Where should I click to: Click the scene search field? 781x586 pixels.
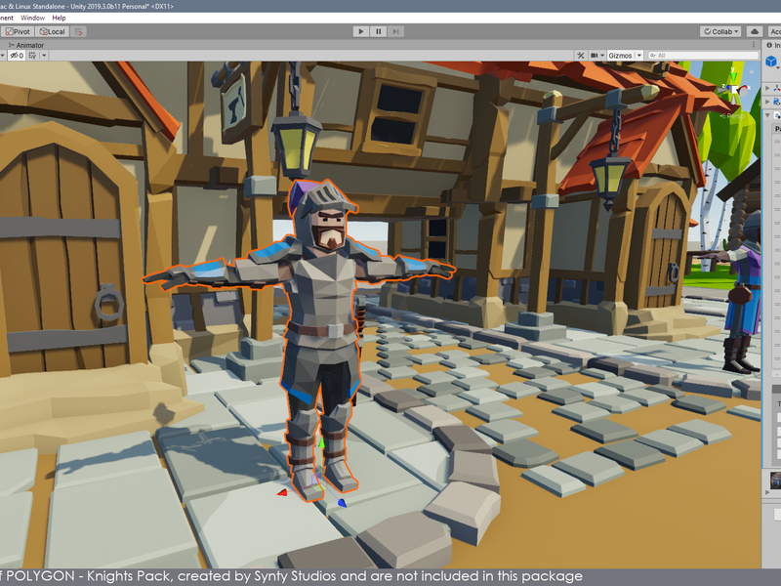pyautogui.click(x=703, y=56)
